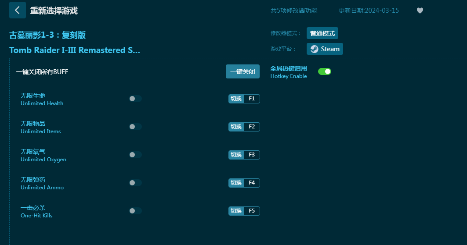Click the Tomb Raider I-III Remastered title
This screenshot has height=245, width=467.
pyautogui.click(x=74, y=50)
